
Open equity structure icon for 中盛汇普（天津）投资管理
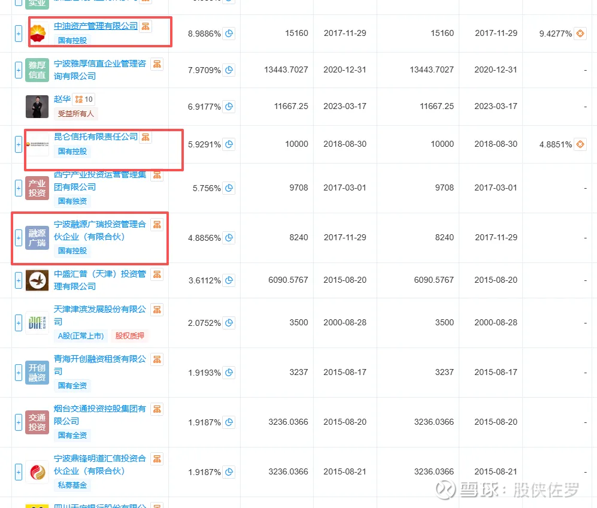tap(157, 274)
